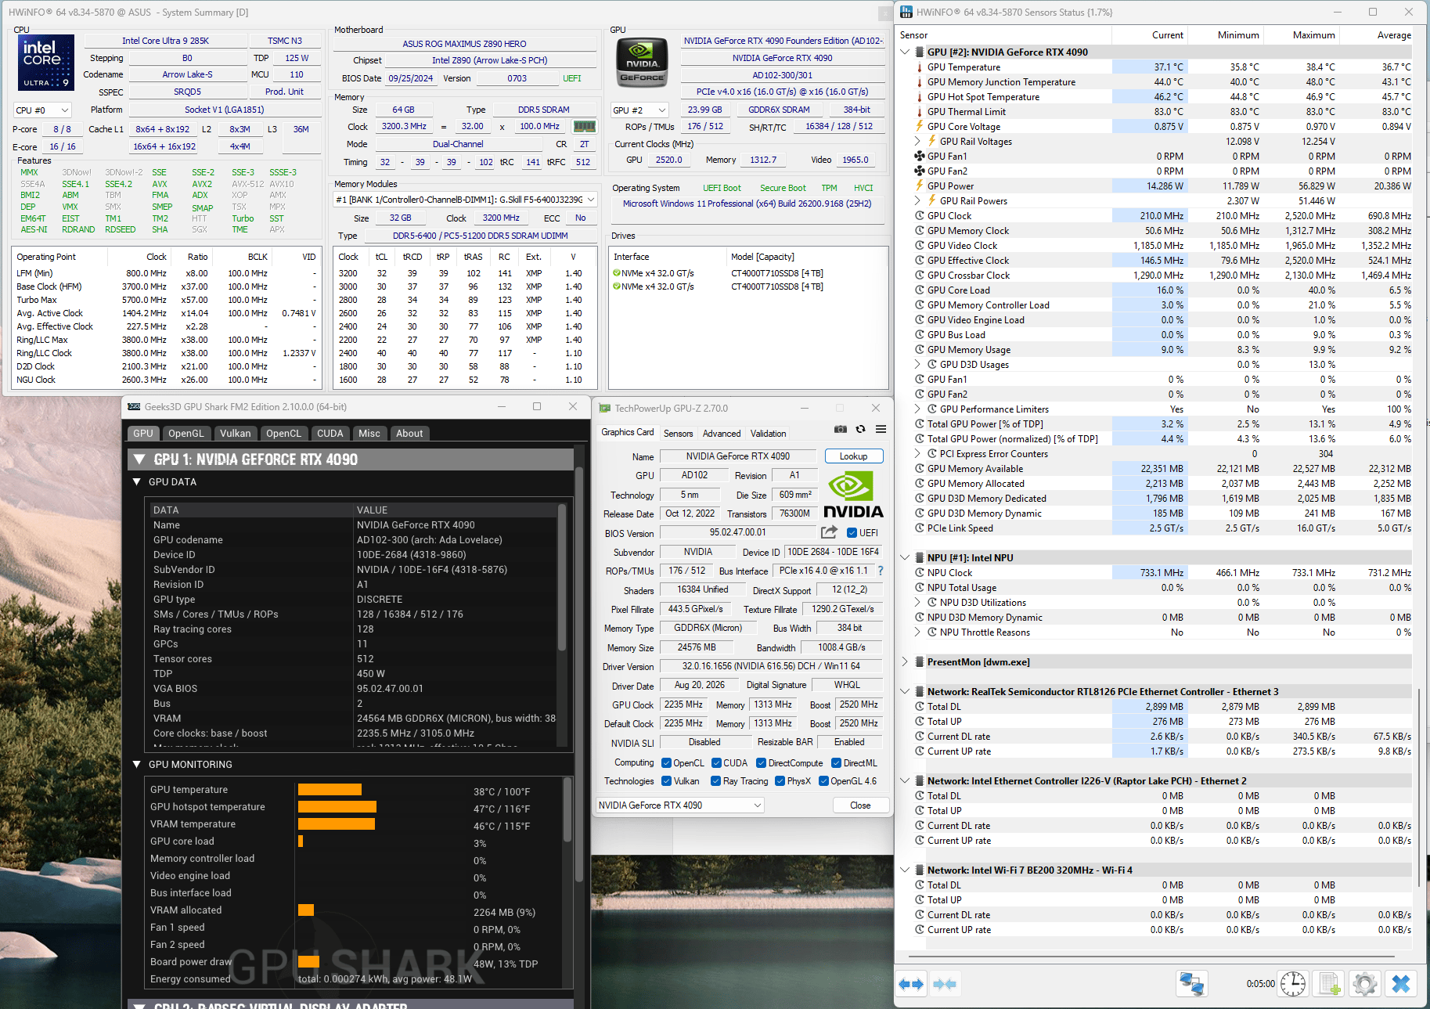Open the remote network monitors icon in HWiNFO Sensors
Image resolution: width=1430 pixels, height=1009 pixels.
click(1192, 984)
